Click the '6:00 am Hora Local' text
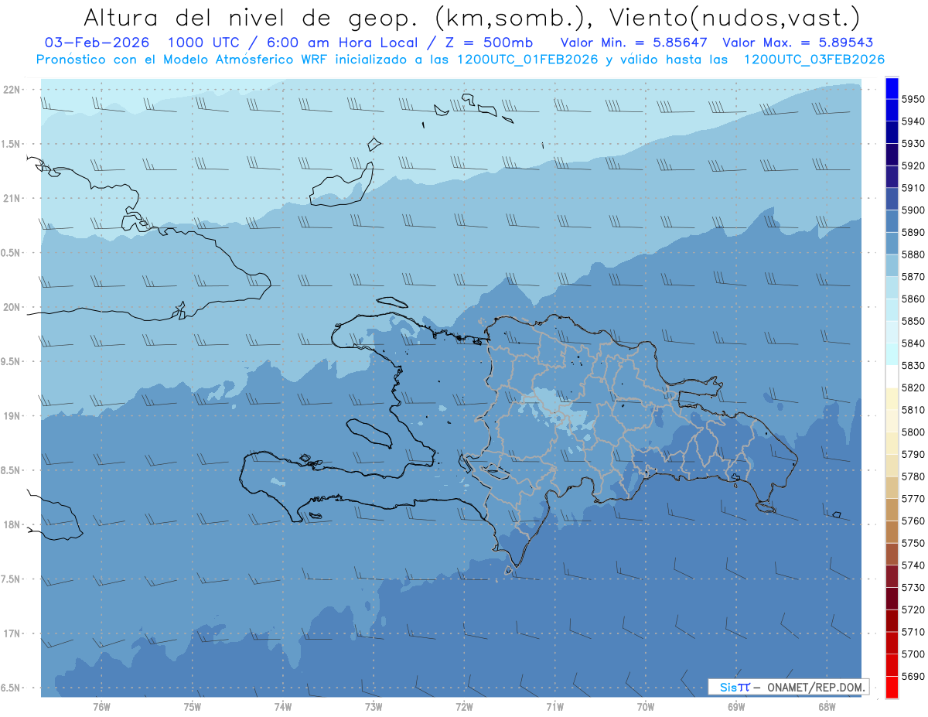928x717 pixels. tap(343, 43)
